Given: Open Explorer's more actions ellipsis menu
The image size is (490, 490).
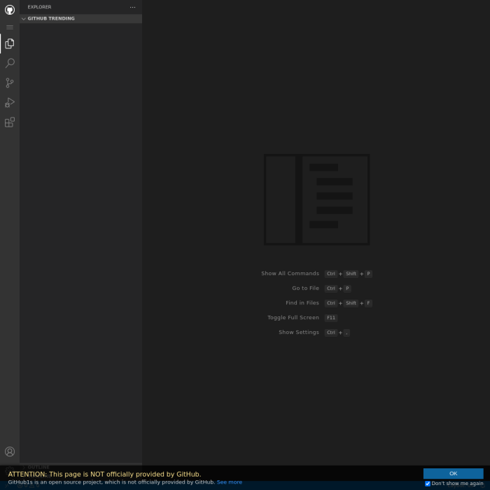Looking at the screenshot, I should tap(132, 7).
